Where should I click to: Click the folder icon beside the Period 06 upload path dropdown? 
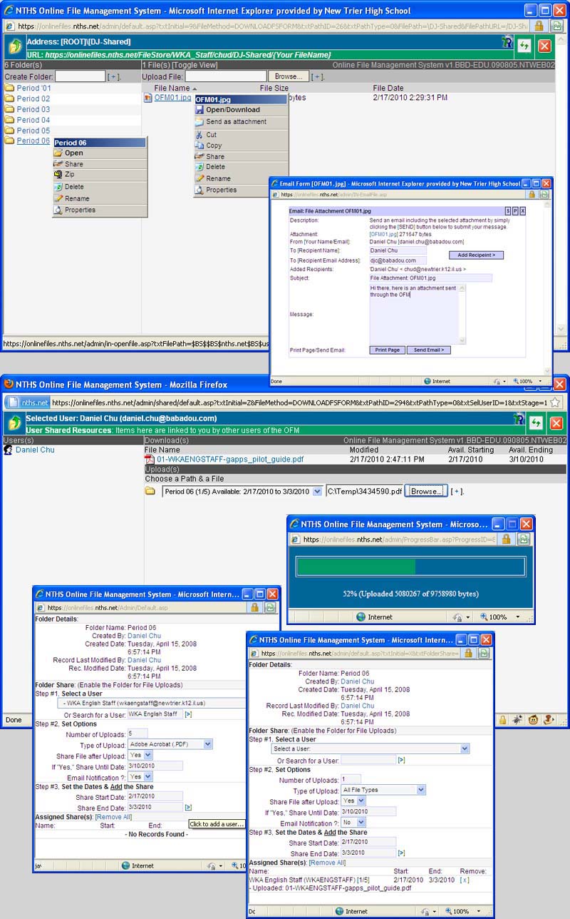coord(150,492)
